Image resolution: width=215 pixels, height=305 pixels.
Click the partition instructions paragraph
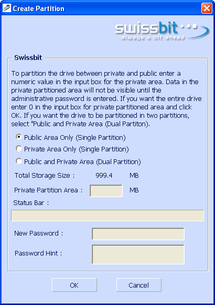tap(106, 99)
